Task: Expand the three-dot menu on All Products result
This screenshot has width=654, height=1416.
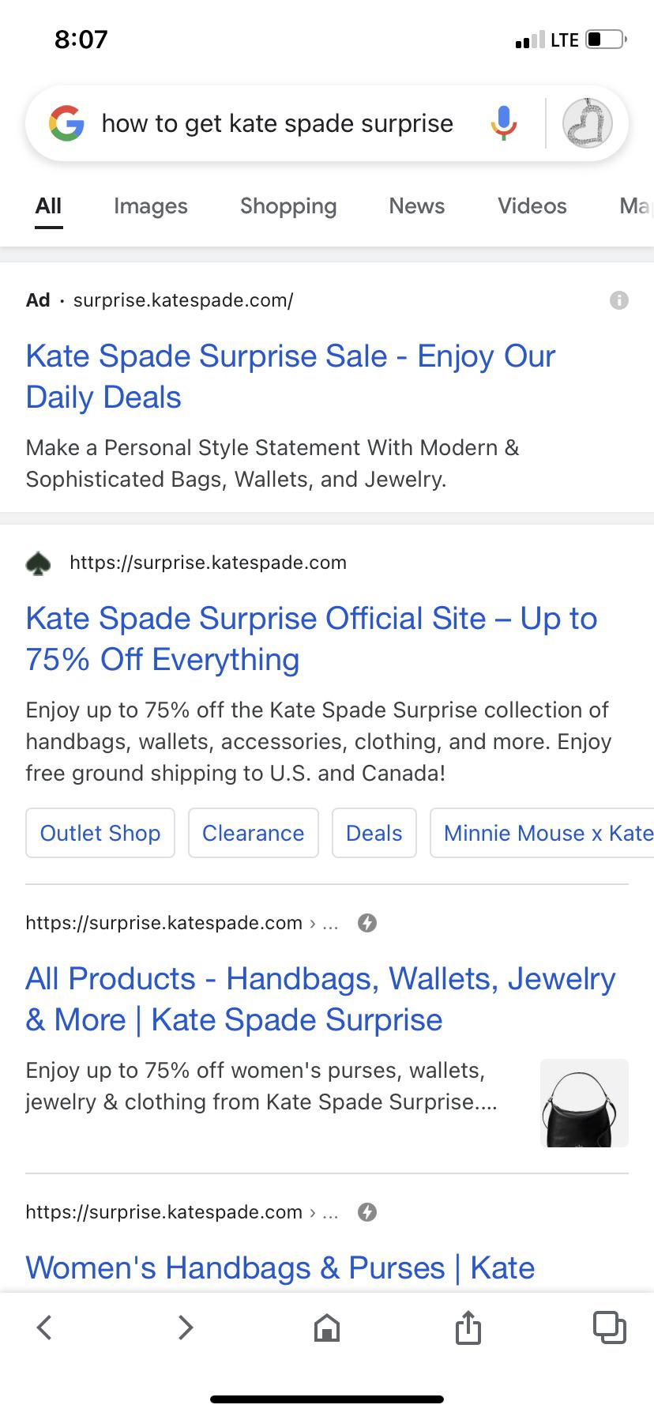Action: (x=330, y=925)
